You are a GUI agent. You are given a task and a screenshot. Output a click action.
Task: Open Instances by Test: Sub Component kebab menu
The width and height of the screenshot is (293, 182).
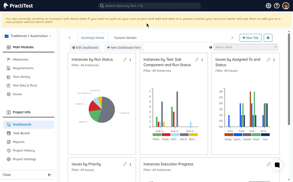click(x=202, y=60)
